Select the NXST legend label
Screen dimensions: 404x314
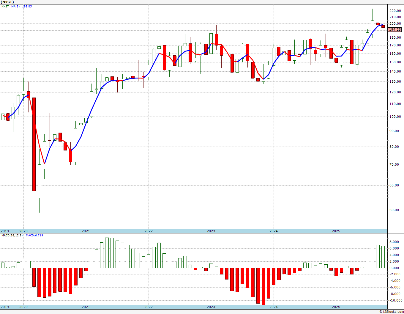(5, 6)
